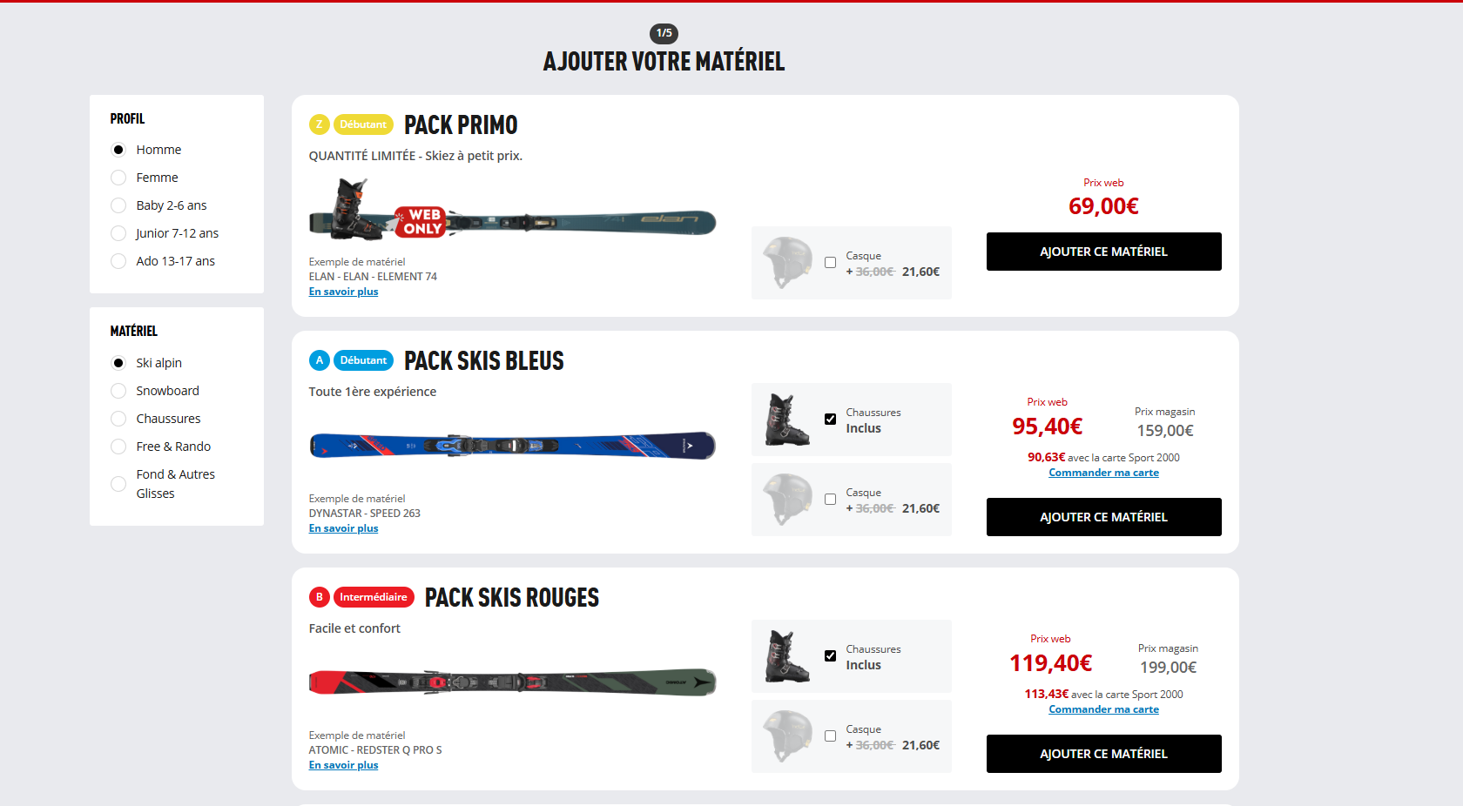Enable the Casque option for Pack Primo
Viewport: 1463px width, 806px height.
click(x=830, y=263)
